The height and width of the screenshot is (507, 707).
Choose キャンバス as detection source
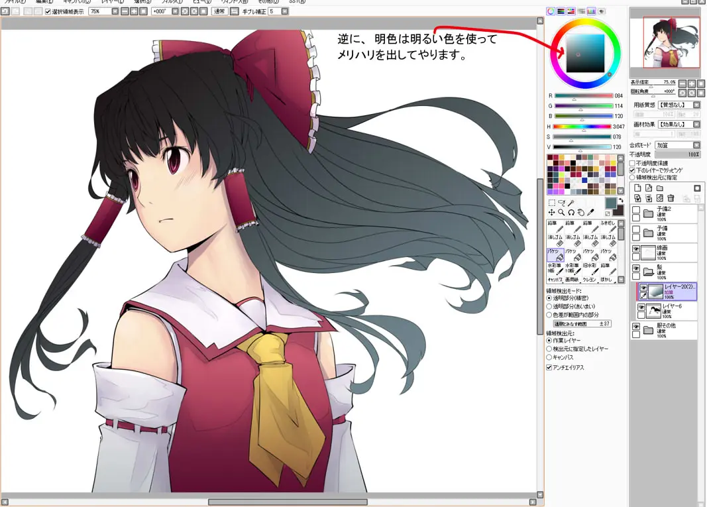[x=549, y=357]
